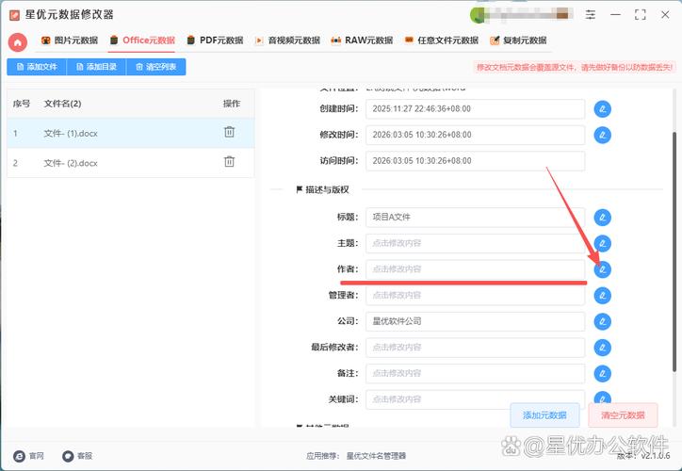Switch to Office元数据 tab
682x471 pixels.
142,41
